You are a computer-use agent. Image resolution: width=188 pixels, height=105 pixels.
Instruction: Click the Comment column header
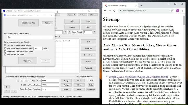66,41
